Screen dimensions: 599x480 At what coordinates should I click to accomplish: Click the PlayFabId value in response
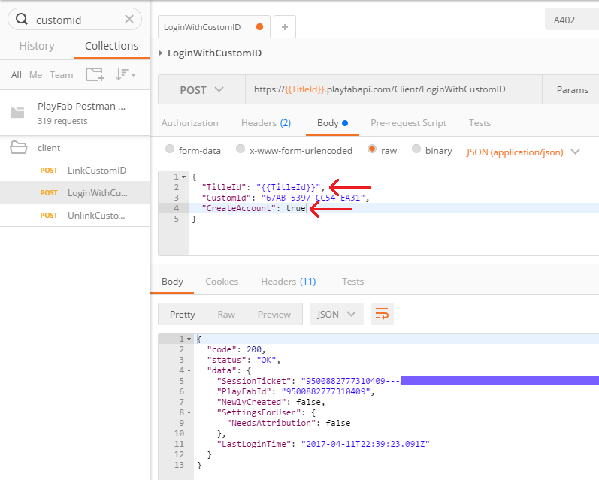[326, 392]
